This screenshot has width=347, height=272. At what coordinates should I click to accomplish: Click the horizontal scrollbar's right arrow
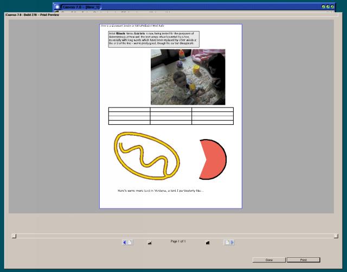(x=336, y=236)
